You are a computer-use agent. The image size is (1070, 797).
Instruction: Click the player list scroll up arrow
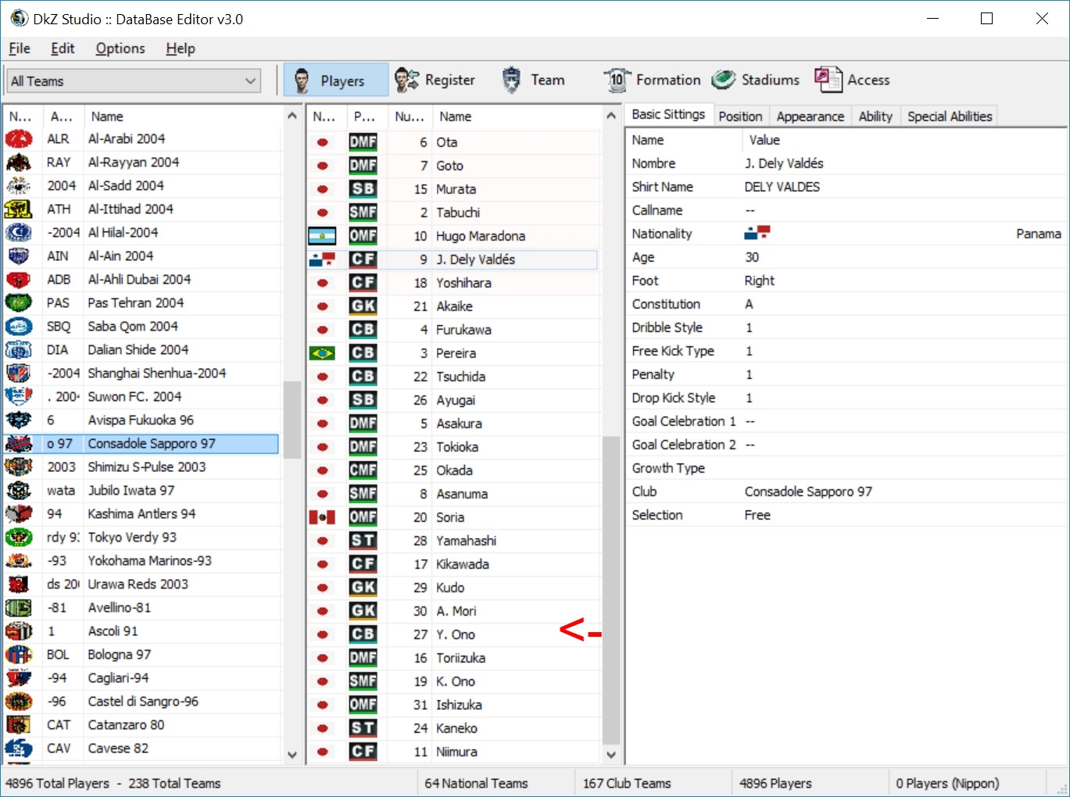611,116
